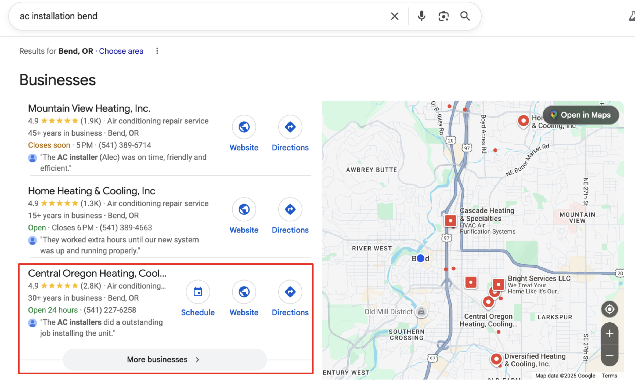Expand More businesses list
Screen dimensions: 635x386
click(165, 359)
